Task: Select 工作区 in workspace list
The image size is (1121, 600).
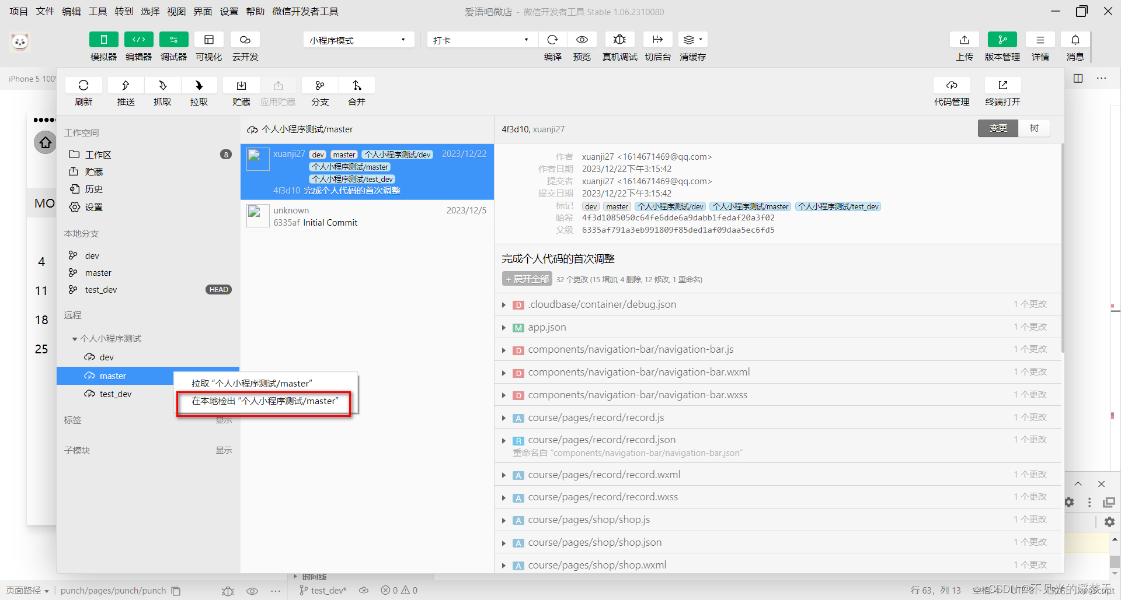Action: pos(148,155)
